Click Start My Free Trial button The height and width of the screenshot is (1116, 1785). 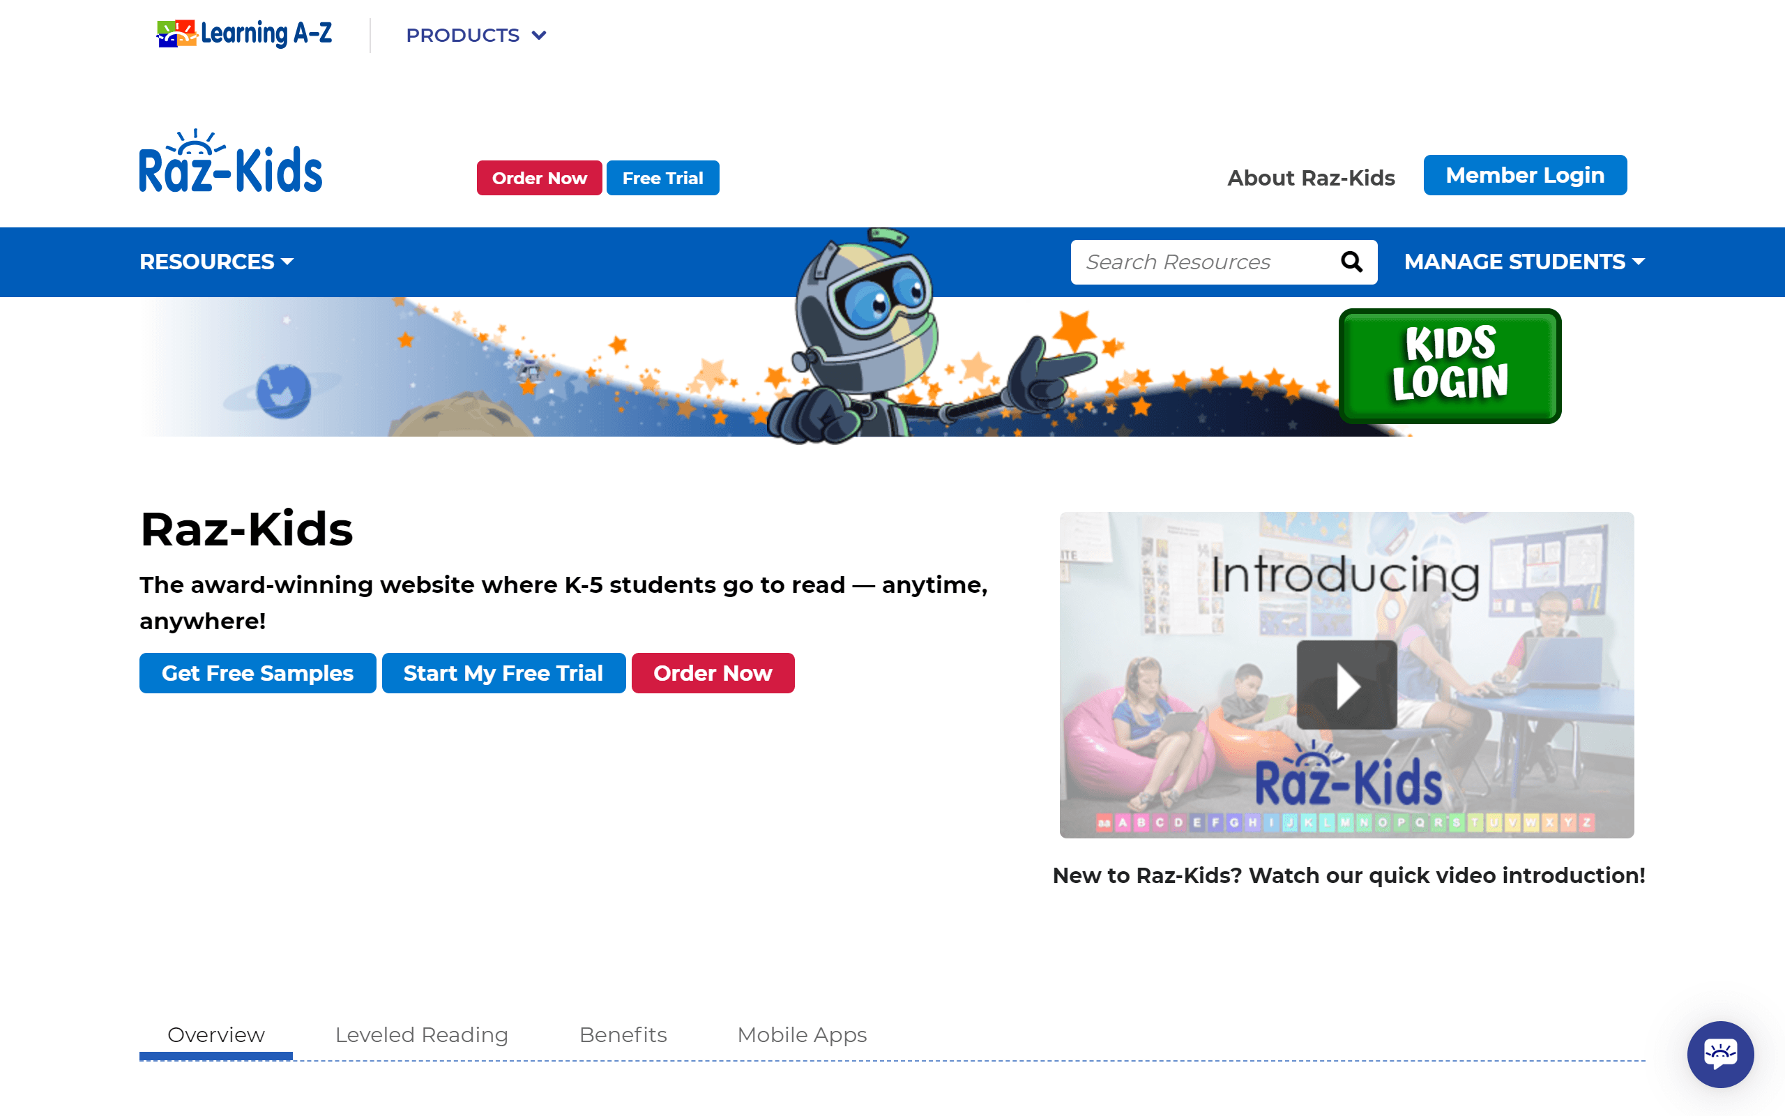click(504, 673)
